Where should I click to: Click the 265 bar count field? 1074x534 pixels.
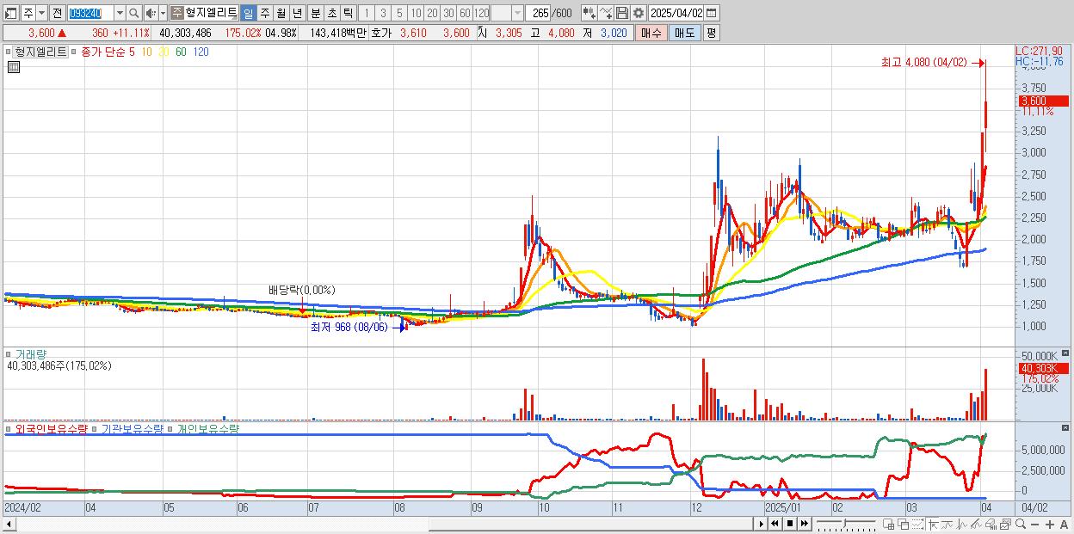click(x=538, y=13)
